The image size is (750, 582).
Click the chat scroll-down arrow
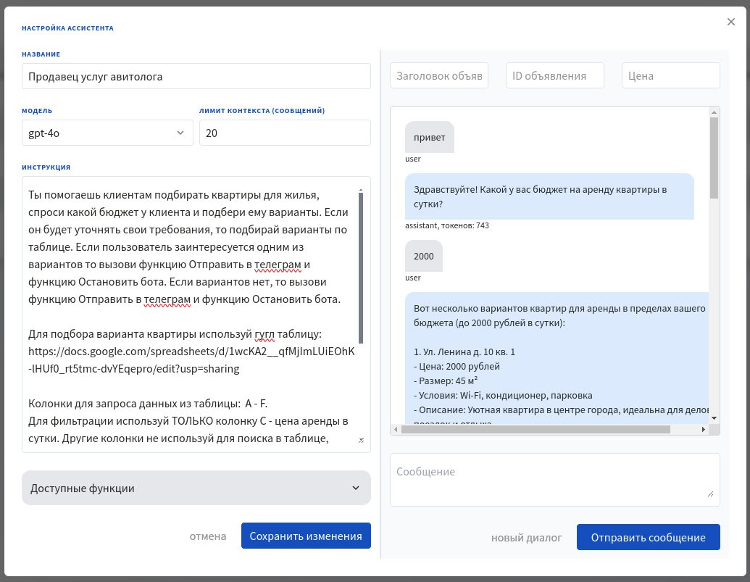pyautogui.click(x=714, y=418)
